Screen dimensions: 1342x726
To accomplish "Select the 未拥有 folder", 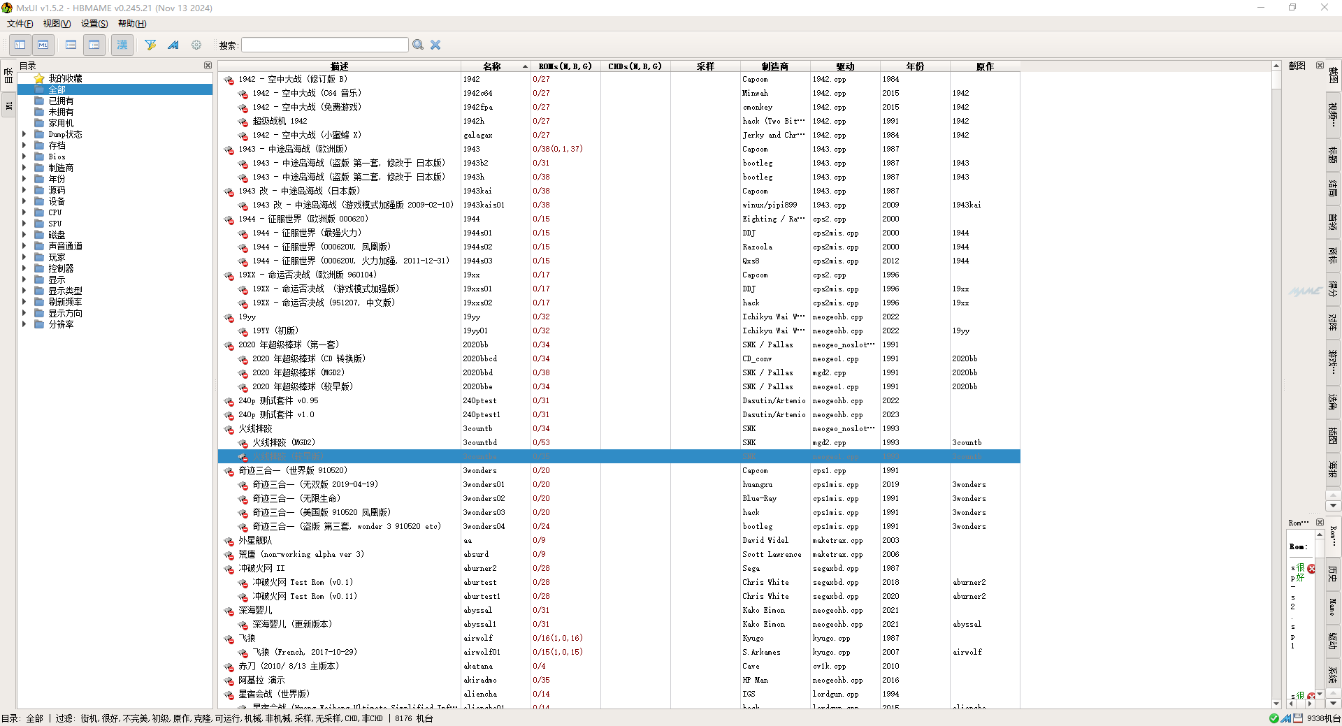I will [x=61, y=112].
